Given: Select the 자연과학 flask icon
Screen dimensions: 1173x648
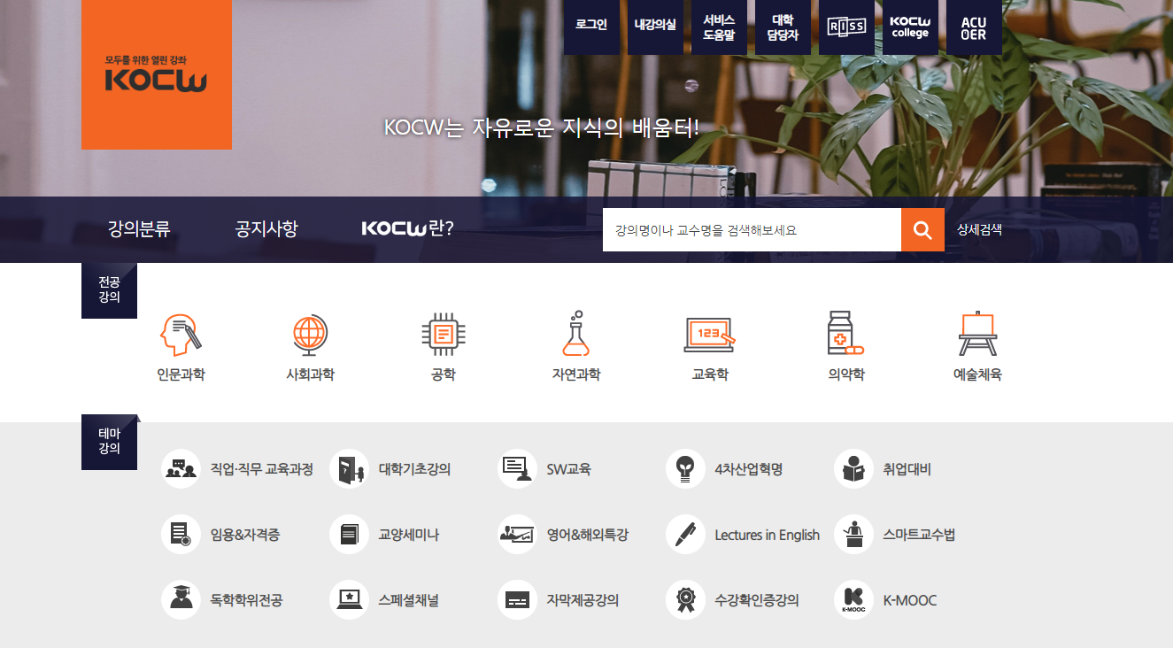Looking at the screenshot, I should [575, 334].
